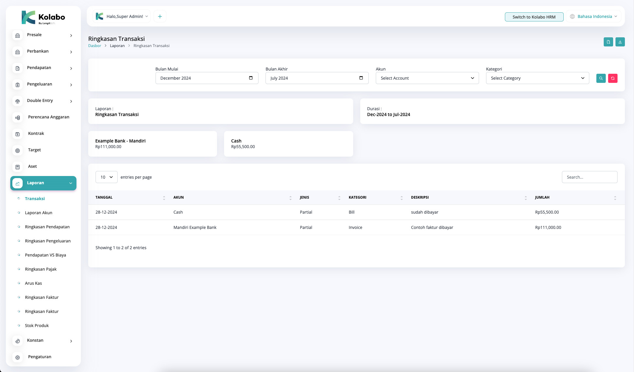Expand the Pendapatan menu chevron
This screenshot has width=634, height=372.
pyautogui.click(x=71, y=68)
